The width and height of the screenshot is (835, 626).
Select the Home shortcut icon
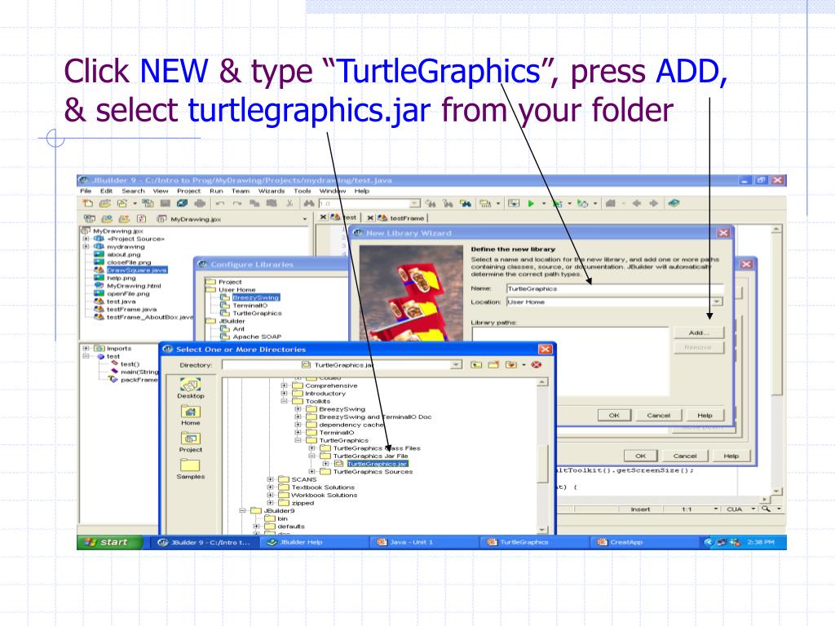coord(191,416)
